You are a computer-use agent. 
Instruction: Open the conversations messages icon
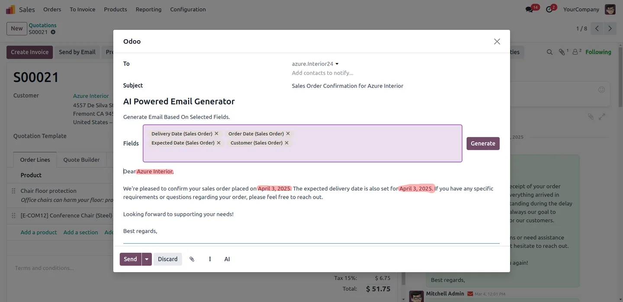(x=529, y=10)
